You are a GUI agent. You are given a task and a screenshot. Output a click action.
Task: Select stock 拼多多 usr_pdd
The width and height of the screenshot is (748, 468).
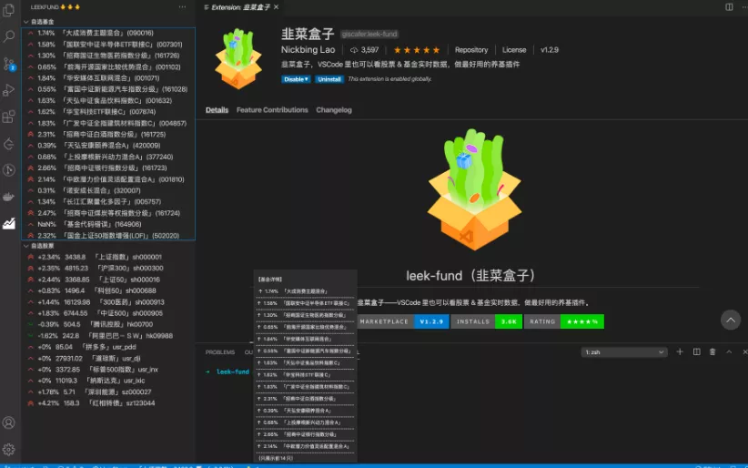tap(109, 347)
